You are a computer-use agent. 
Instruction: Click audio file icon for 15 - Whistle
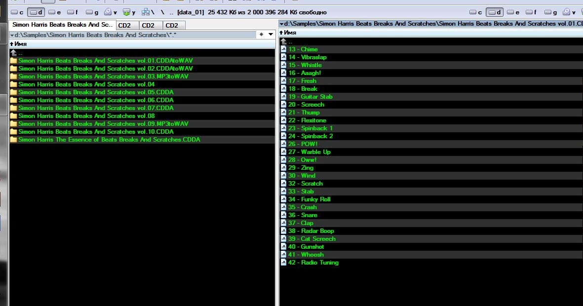pos(283,65)
